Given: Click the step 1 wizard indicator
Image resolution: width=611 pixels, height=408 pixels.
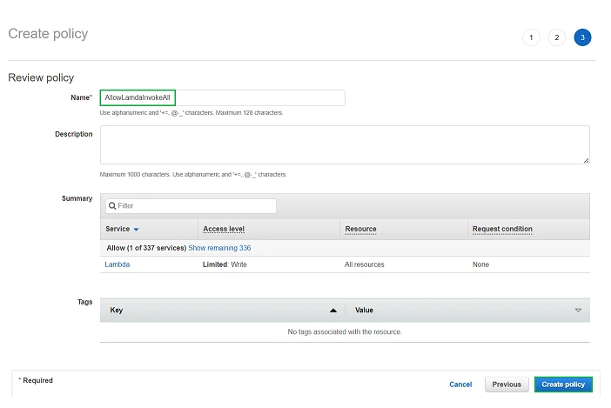Looking at the screenshot, I should (x=531, y=37).
